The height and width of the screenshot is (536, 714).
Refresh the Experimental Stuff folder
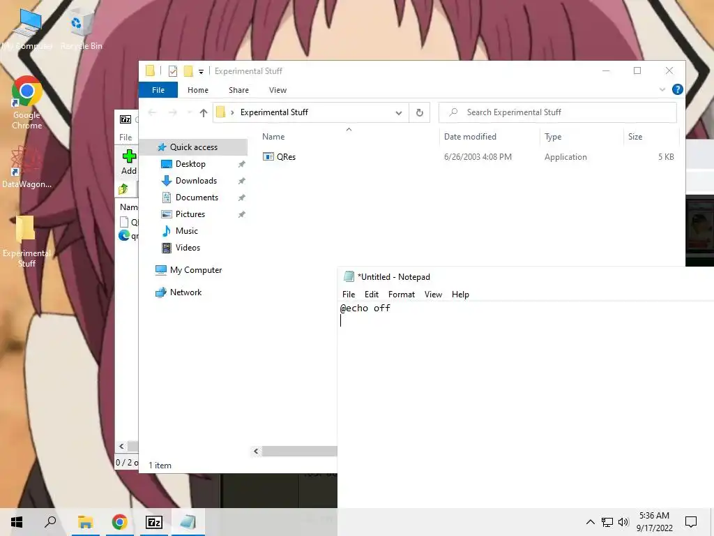[419, 112]
